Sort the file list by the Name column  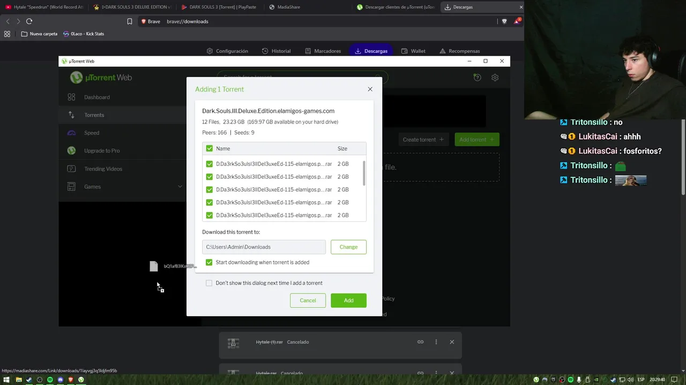(223, 149)
